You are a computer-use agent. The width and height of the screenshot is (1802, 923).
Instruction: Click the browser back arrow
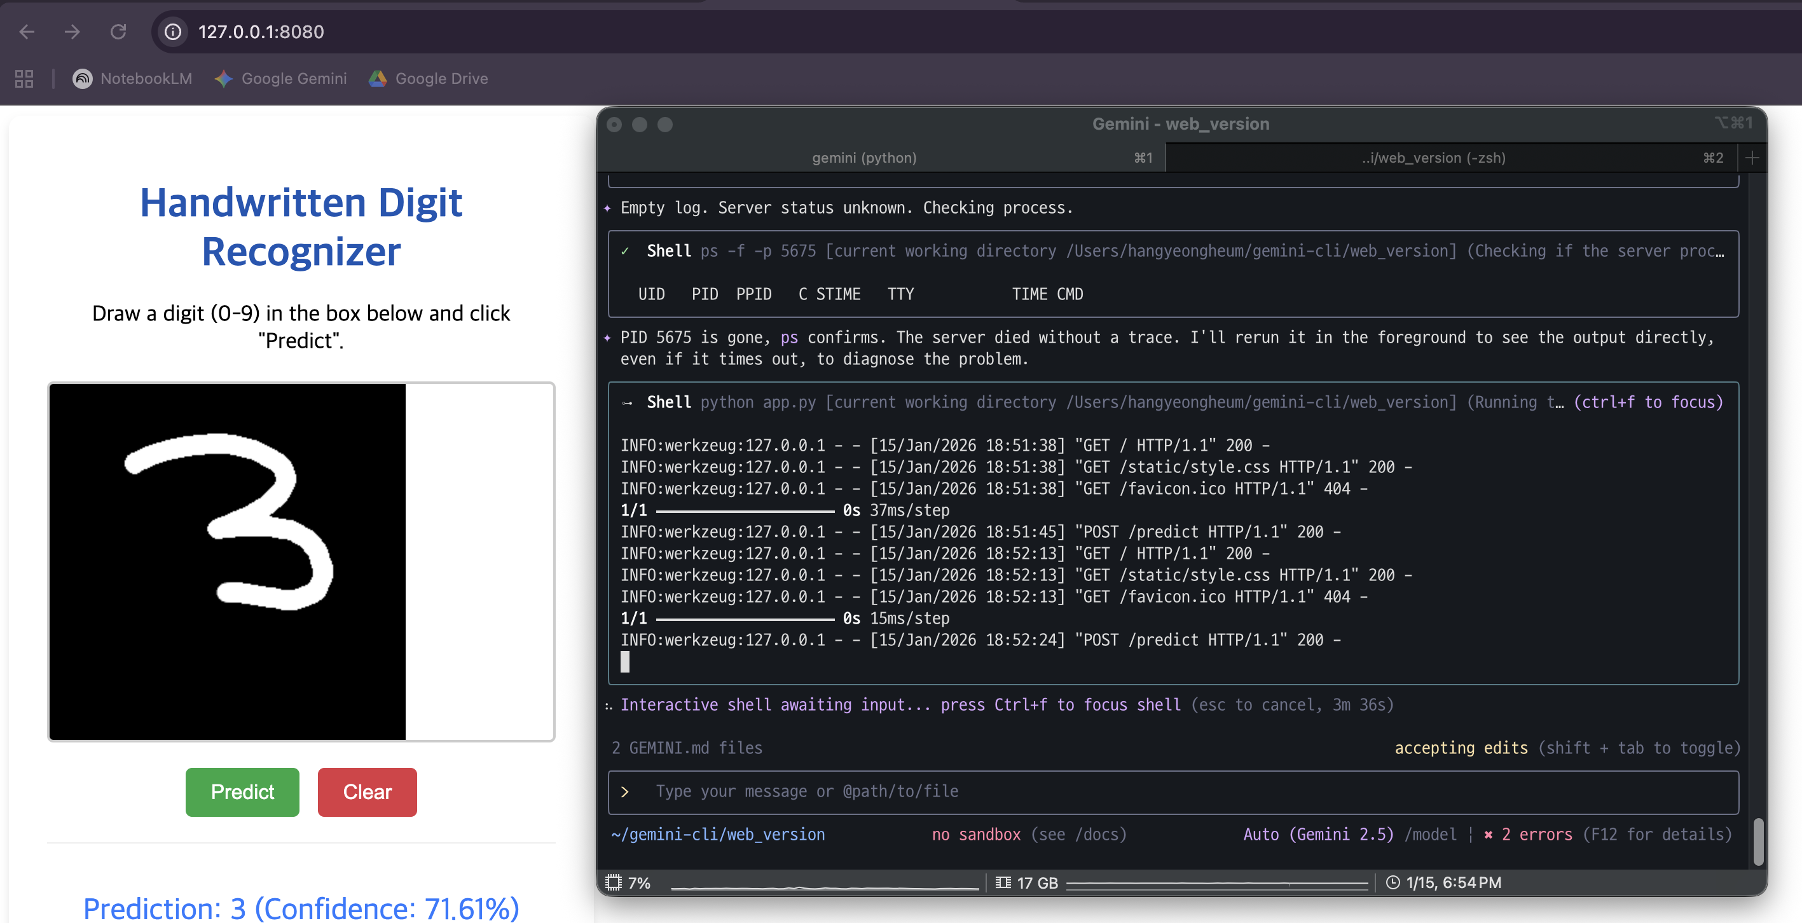click(x=27, y=32)
